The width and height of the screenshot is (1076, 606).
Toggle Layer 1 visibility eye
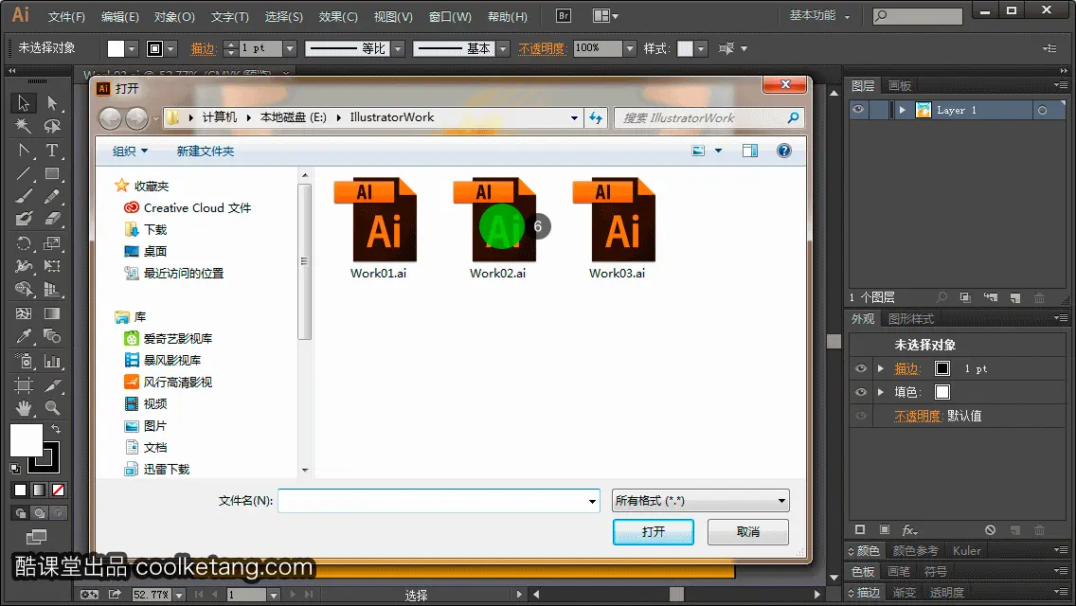pyautogui.click(x=858, y=110)
